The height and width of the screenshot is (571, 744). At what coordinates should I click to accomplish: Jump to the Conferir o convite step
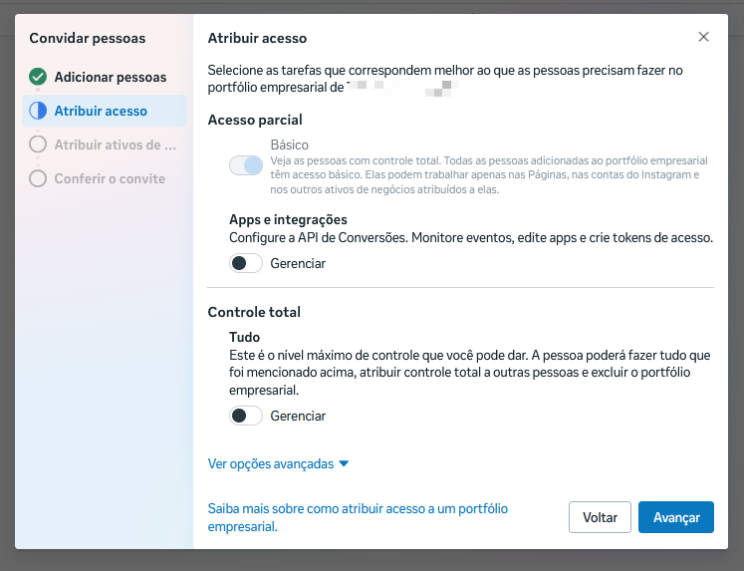pyautogui.click(x=110, y=178)
